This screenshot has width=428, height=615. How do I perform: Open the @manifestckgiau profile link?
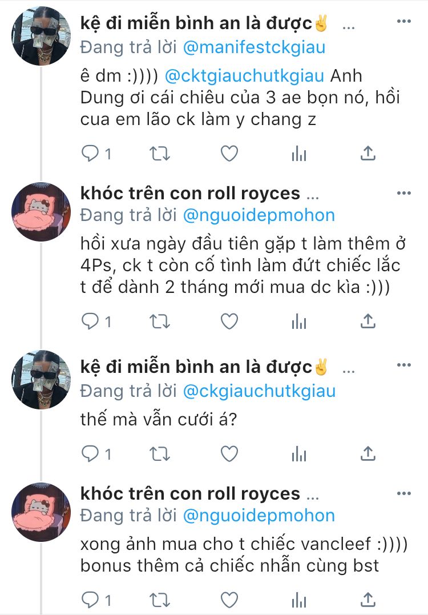pyautogui.click(x=254, y=47)
